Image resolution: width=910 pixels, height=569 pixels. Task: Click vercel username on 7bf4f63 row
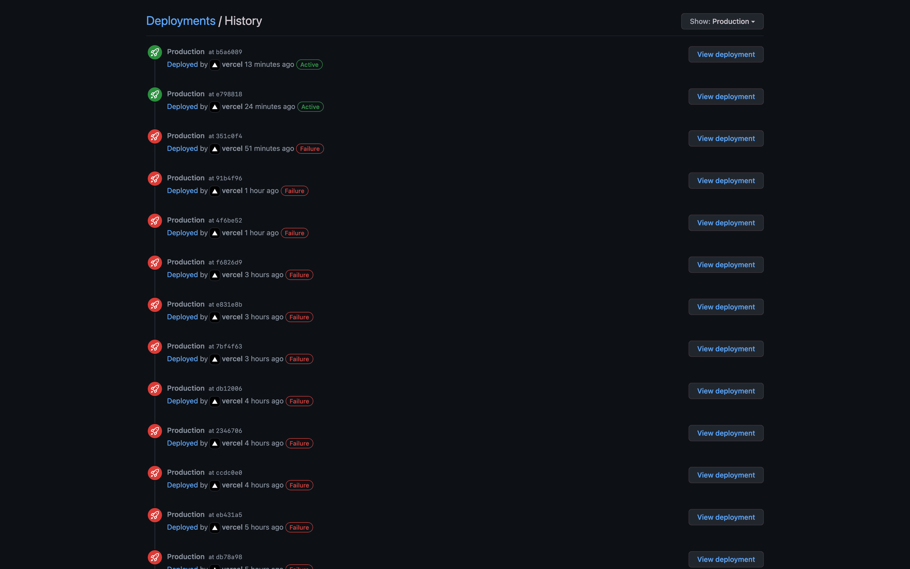[232, 359]
